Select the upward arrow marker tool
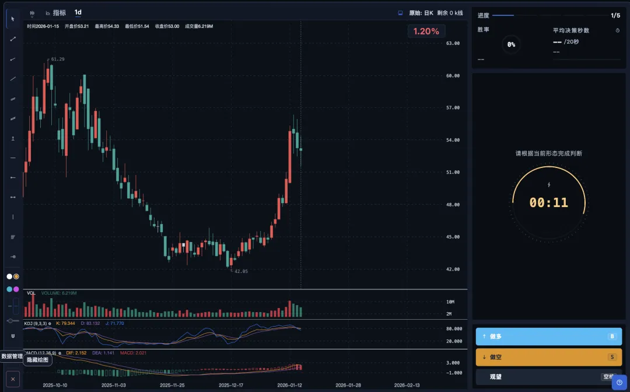This screenshot has width=630, height=392. tap(13, 138)
